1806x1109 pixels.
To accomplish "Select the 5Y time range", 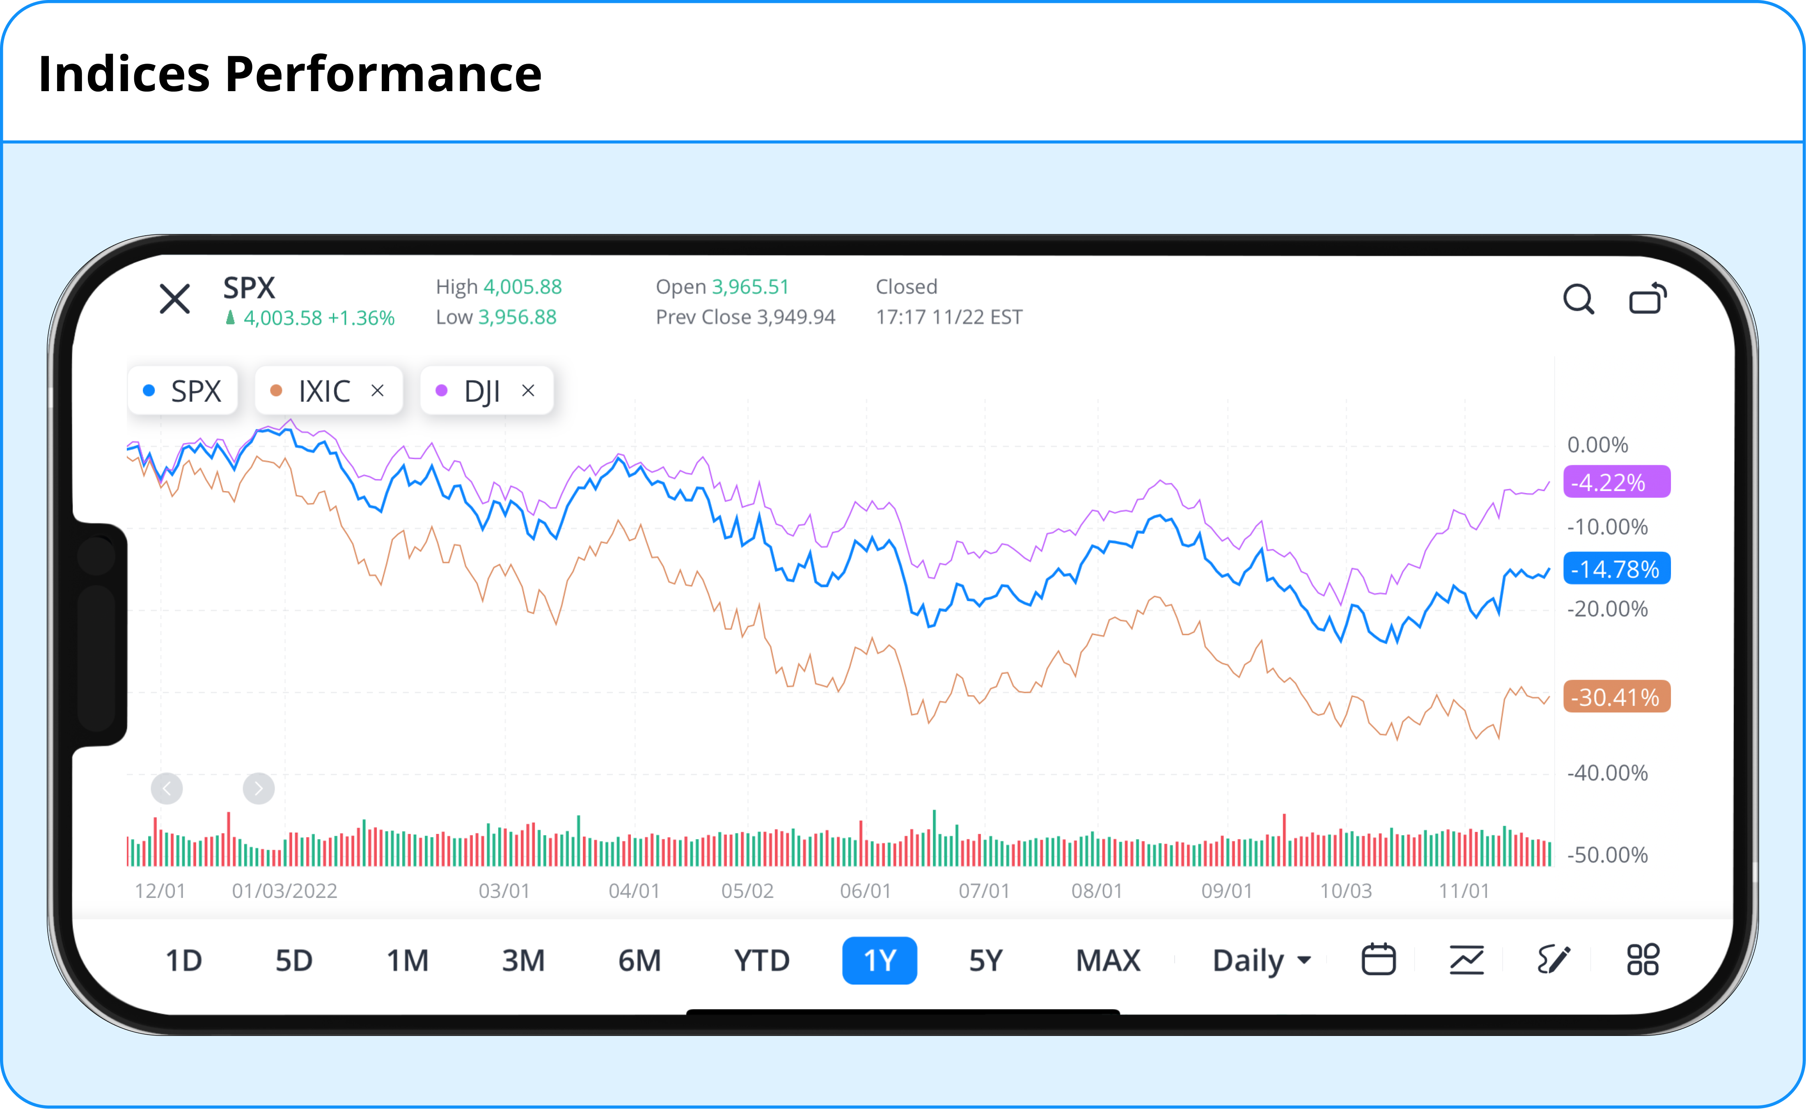I will 986,960.
